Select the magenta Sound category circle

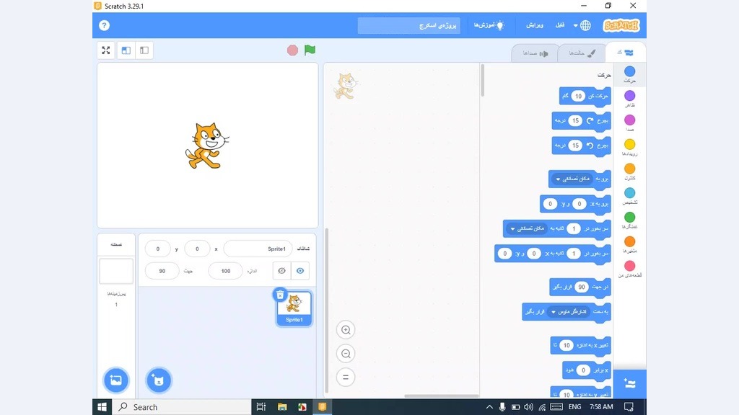629,120
